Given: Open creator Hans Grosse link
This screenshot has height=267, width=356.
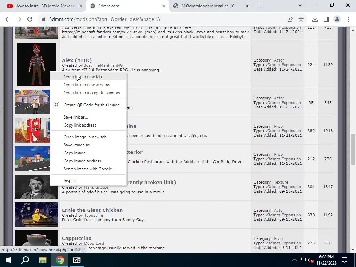Looking at the screenshot, I should click(96, 187).
